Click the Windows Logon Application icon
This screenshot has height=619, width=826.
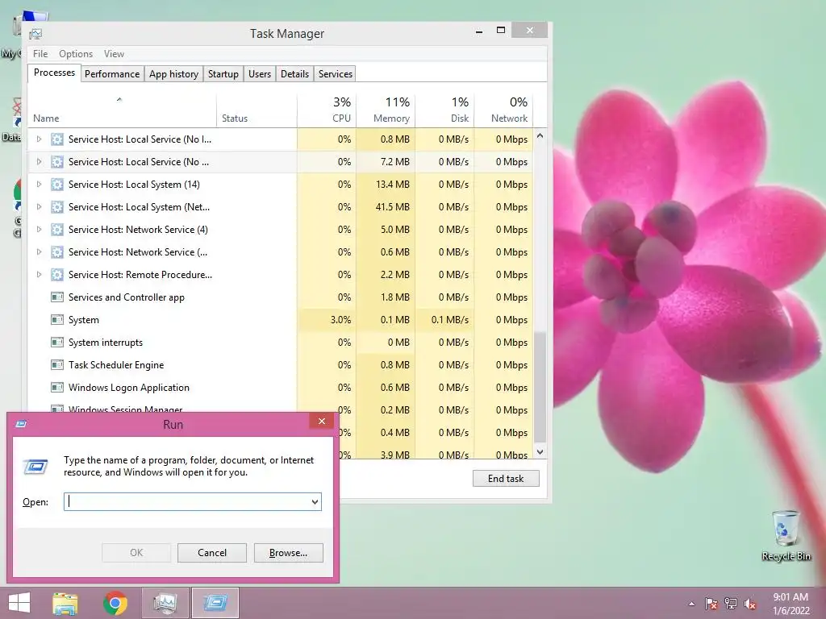pos(57,388)
